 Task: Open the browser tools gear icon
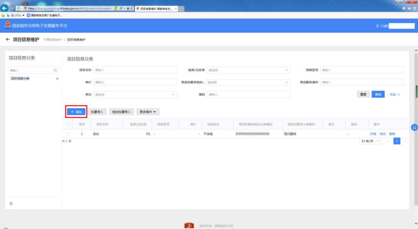point(414,9)
